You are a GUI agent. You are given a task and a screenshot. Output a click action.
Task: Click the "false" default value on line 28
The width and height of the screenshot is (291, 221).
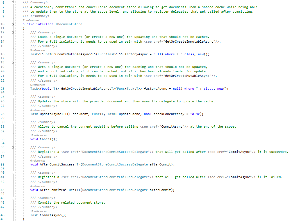pyautogui.click(x=195, y=114)
